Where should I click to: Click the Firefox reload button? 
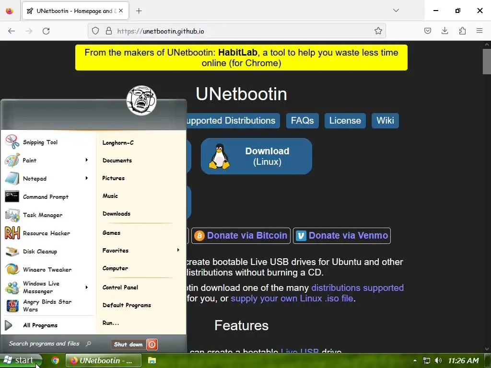(46, 31)
